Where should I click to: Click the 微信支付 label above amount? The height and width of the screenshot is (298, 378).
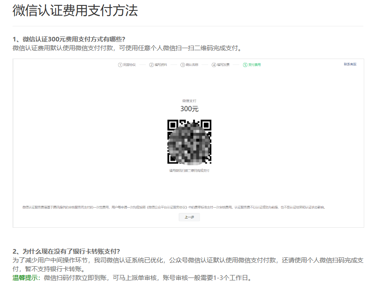[189, 101]
